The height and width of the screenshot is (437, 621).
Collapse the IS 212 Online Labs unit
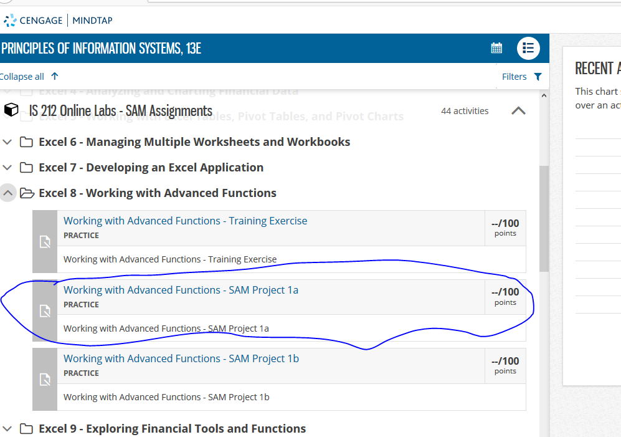(518, 110)
